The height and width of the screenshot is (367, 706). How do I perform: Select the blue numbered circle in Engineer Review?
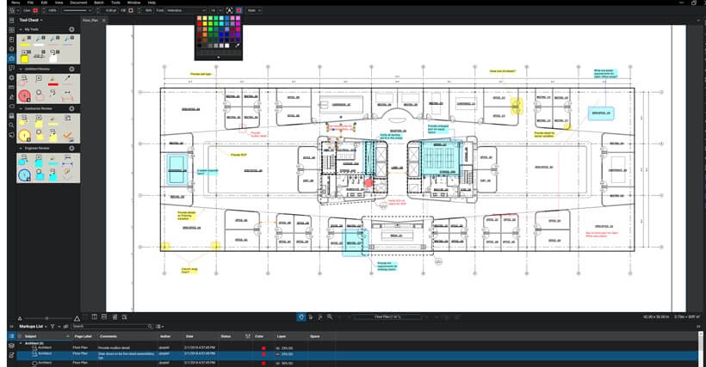click(x=24, y=174)
